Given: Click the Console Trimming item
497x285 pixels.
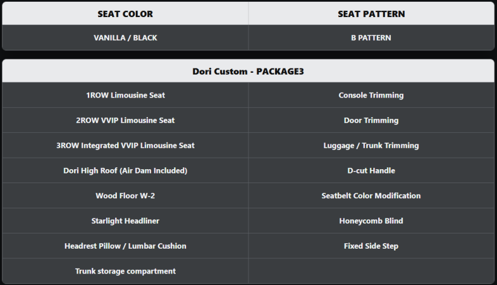Looking at the screenshot, I should (x=371, y=95).
